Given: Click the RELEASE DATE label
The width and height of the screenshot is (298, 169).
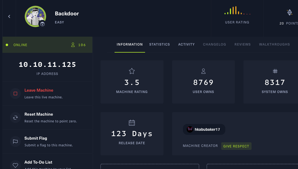Looking at the screenshot, I should pyautogui.click(x=132, y=143).
